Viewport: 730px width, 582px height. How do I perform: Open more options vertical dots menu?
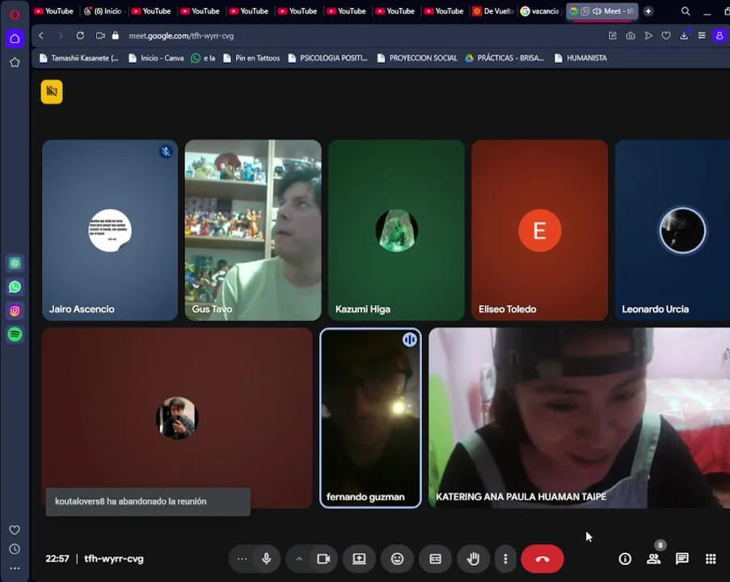point(505,559)
